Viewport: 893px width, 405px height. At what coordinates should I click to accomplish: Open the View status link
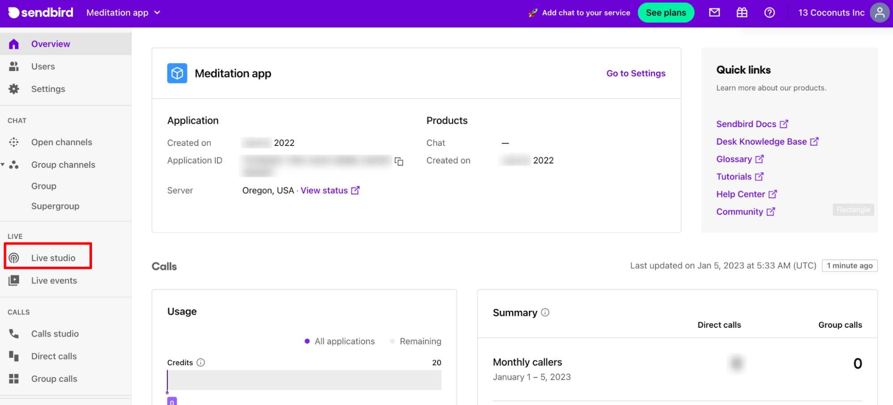point(324,190)
